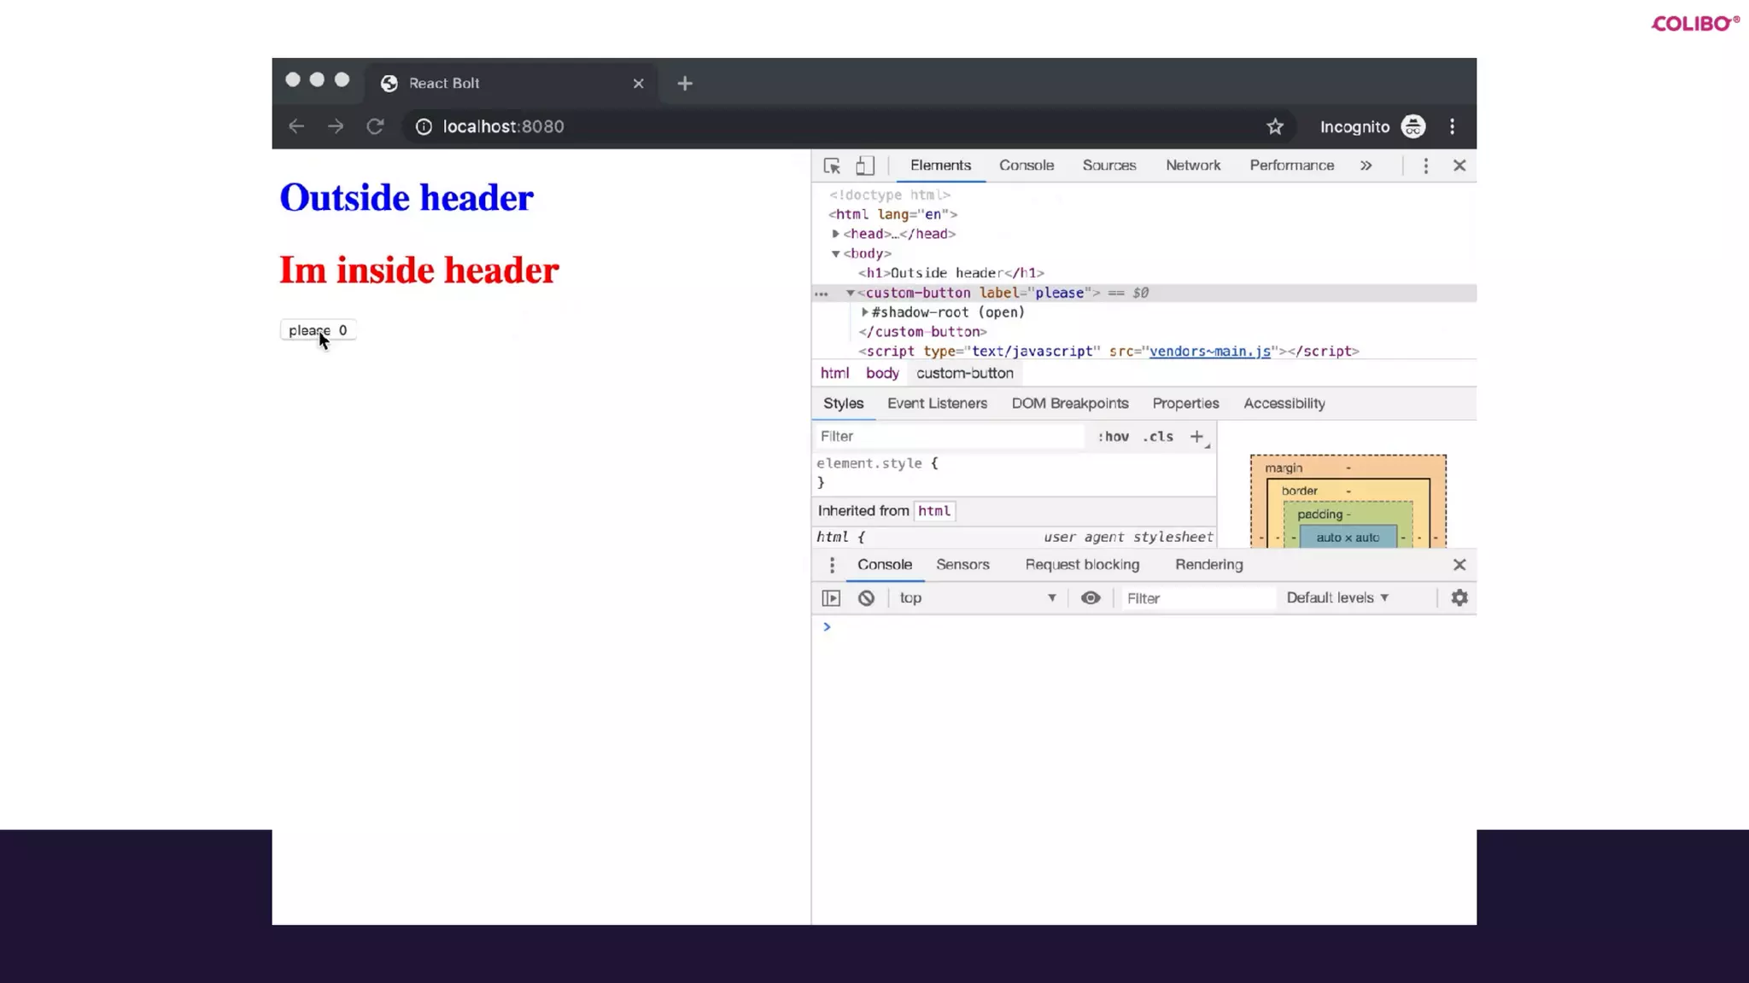Reload the page in the browser
The image size is (1749, 983).
pos(375,127)
